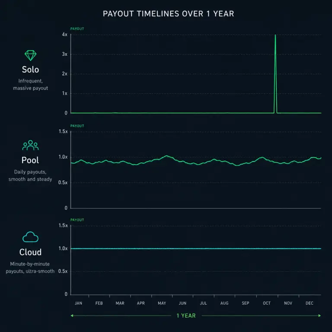Click "Minute-by-minute payouts, ultra-smooth" description
The width and height of the screenshot is (332, 332).
tap(30, 268)
